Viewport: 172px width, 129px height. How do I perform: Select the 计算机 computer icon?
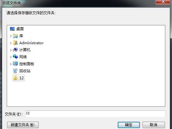pos(15,50)
